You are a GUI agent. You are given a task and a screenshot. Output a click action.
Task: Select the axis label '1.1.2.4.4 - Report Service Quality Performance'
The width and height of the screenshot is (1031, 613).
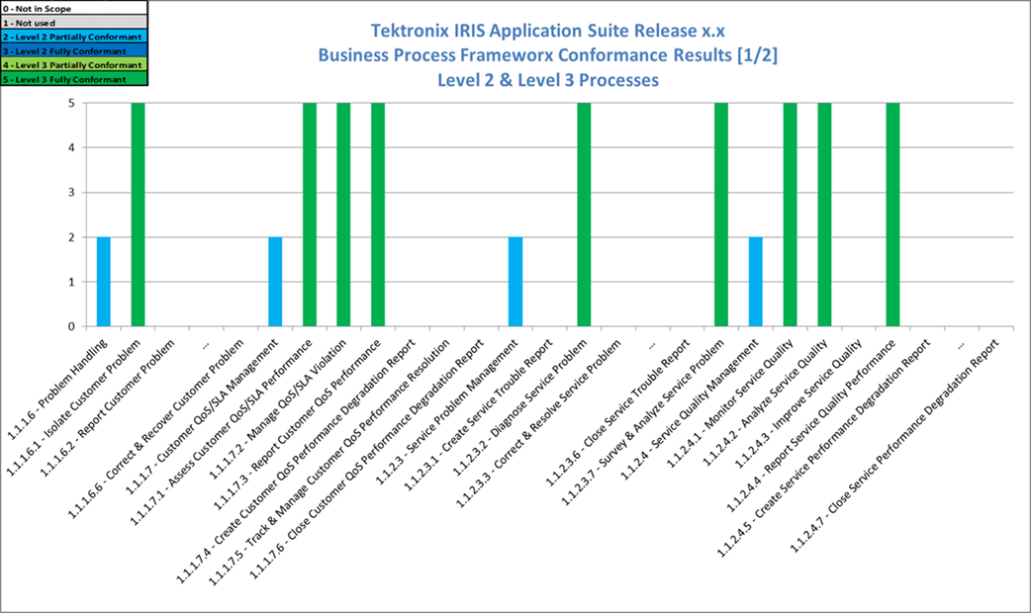pos(811,425)
